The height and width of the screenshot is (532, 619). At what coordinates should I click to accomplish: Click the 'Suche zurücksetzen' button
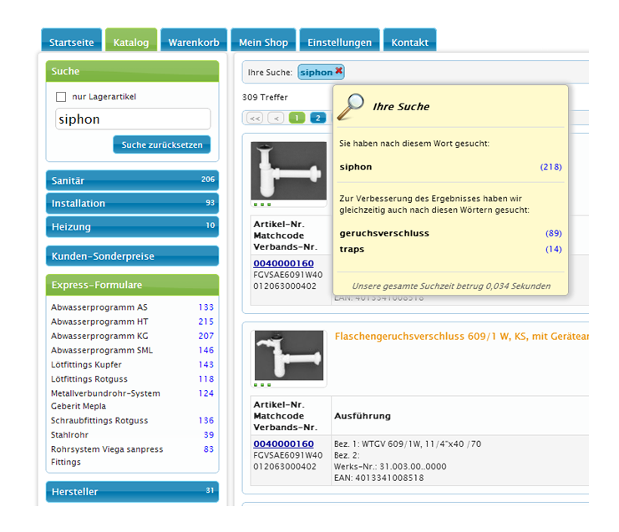point(162,144)
